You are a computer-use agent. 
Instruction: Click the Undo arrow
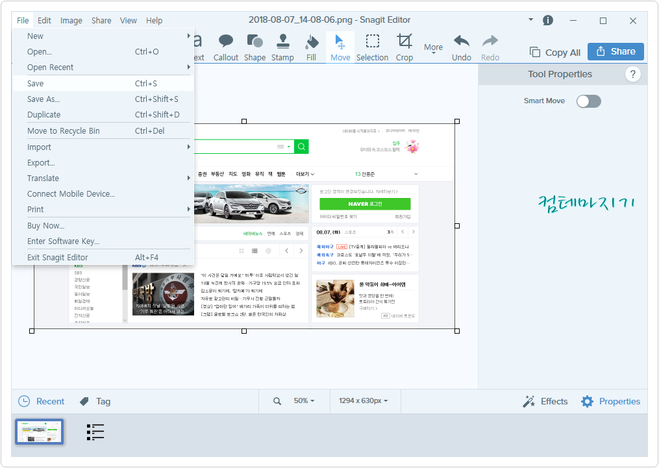(x=462, y=47)
